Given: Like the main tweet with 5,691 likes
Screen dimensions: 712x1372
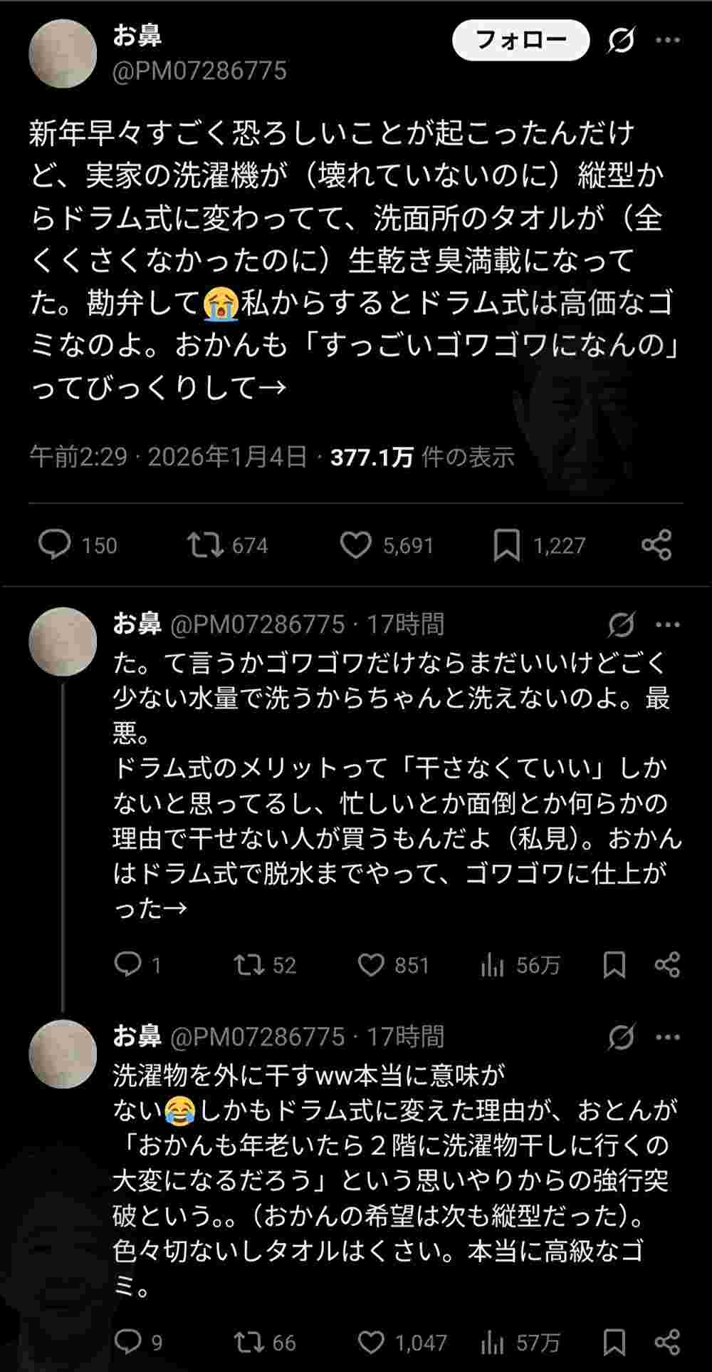Looking at the screenshot, I should (355, 545).
